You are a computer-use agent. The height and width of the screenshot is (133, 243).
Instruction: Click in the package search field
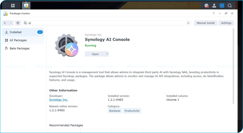pyautogui.click(x=107, y=23)
